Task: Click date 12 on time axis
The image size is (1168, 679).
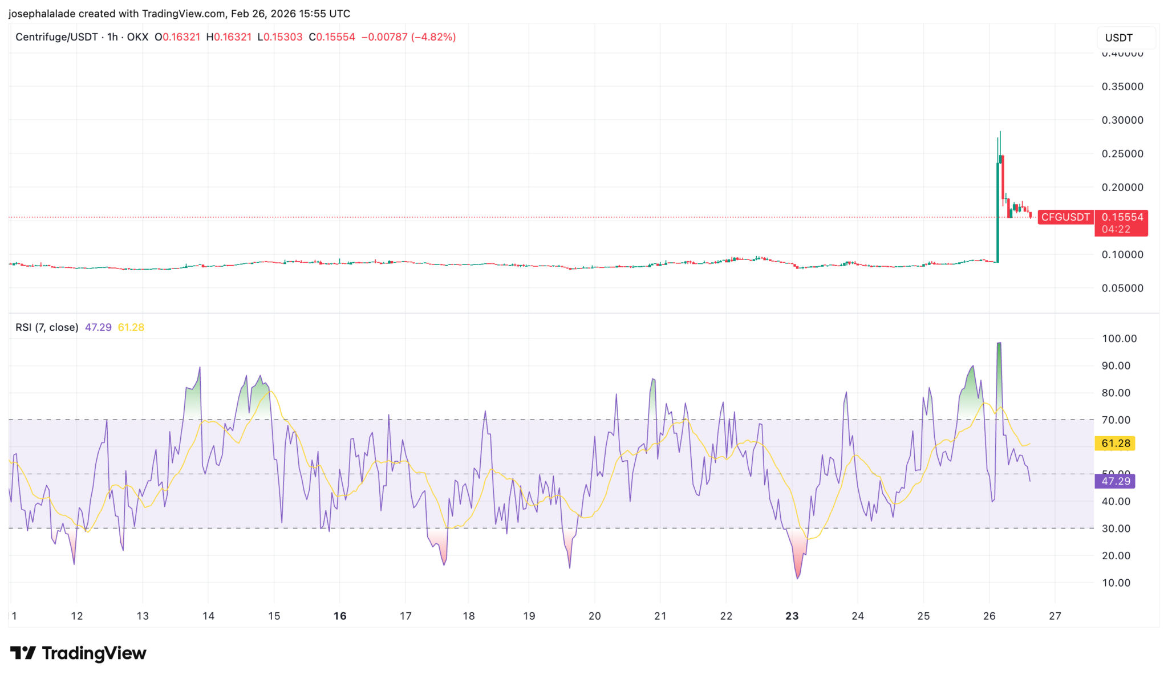Action: [x=76, y=616]
